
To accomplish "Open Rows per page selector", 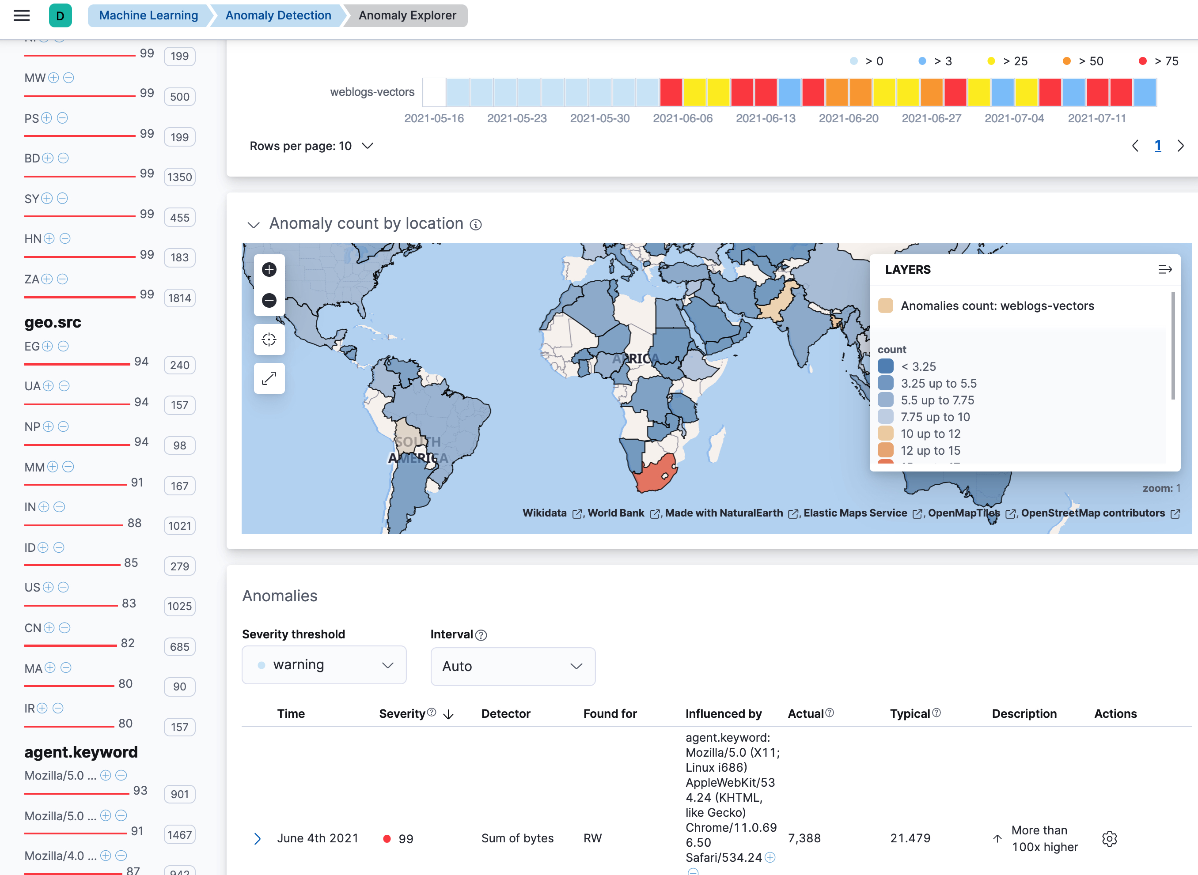I will pyautogui.click(x=311, y=146).
